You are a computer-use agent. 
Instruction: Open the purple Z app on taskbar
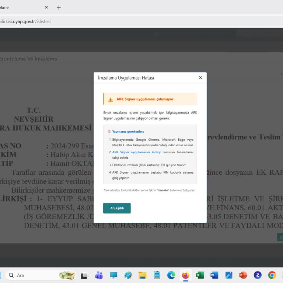(x=258, y=275)
